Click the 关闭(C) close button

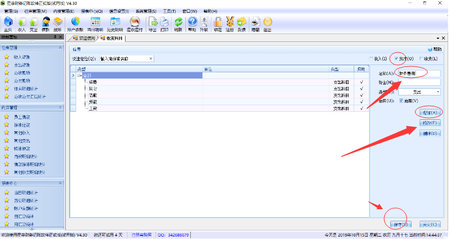430,224
